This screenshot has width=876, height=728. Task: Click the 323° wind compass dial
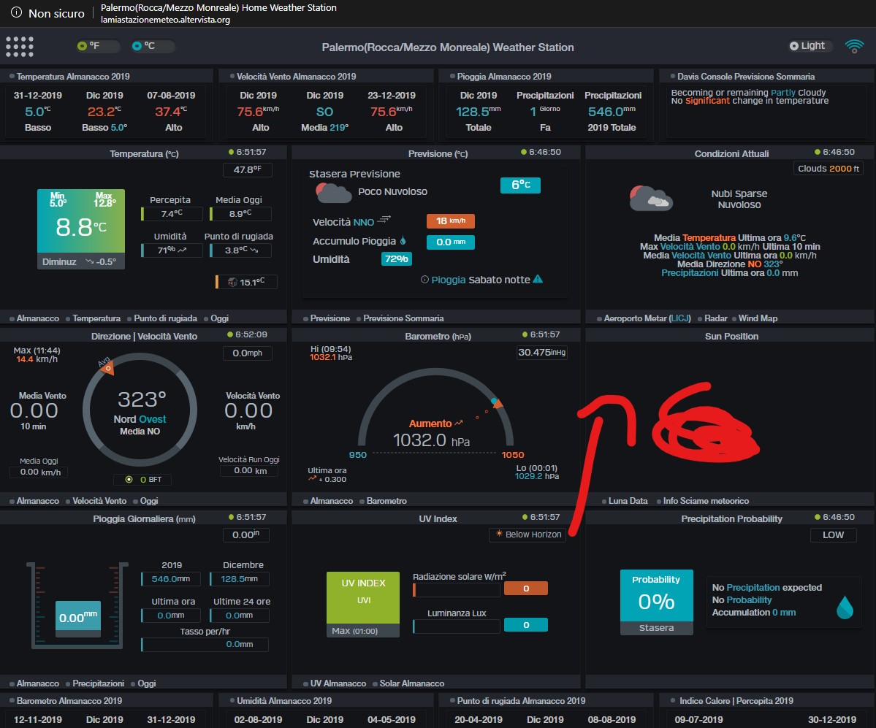(x=140, y=410)
